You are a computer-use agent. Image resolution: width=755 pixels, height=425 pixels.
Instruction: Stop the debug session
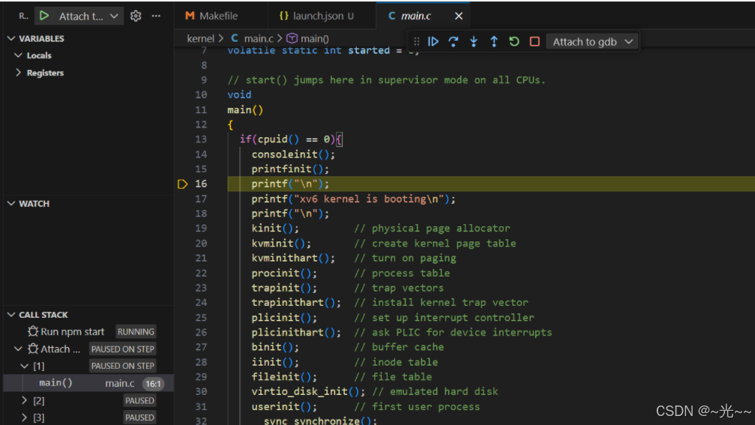[535, 41]
